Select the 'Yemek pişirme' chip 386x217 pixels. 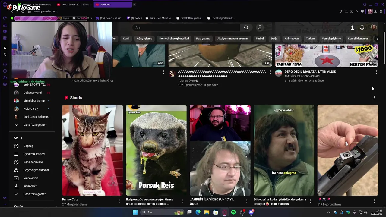[x=331, y=39]
